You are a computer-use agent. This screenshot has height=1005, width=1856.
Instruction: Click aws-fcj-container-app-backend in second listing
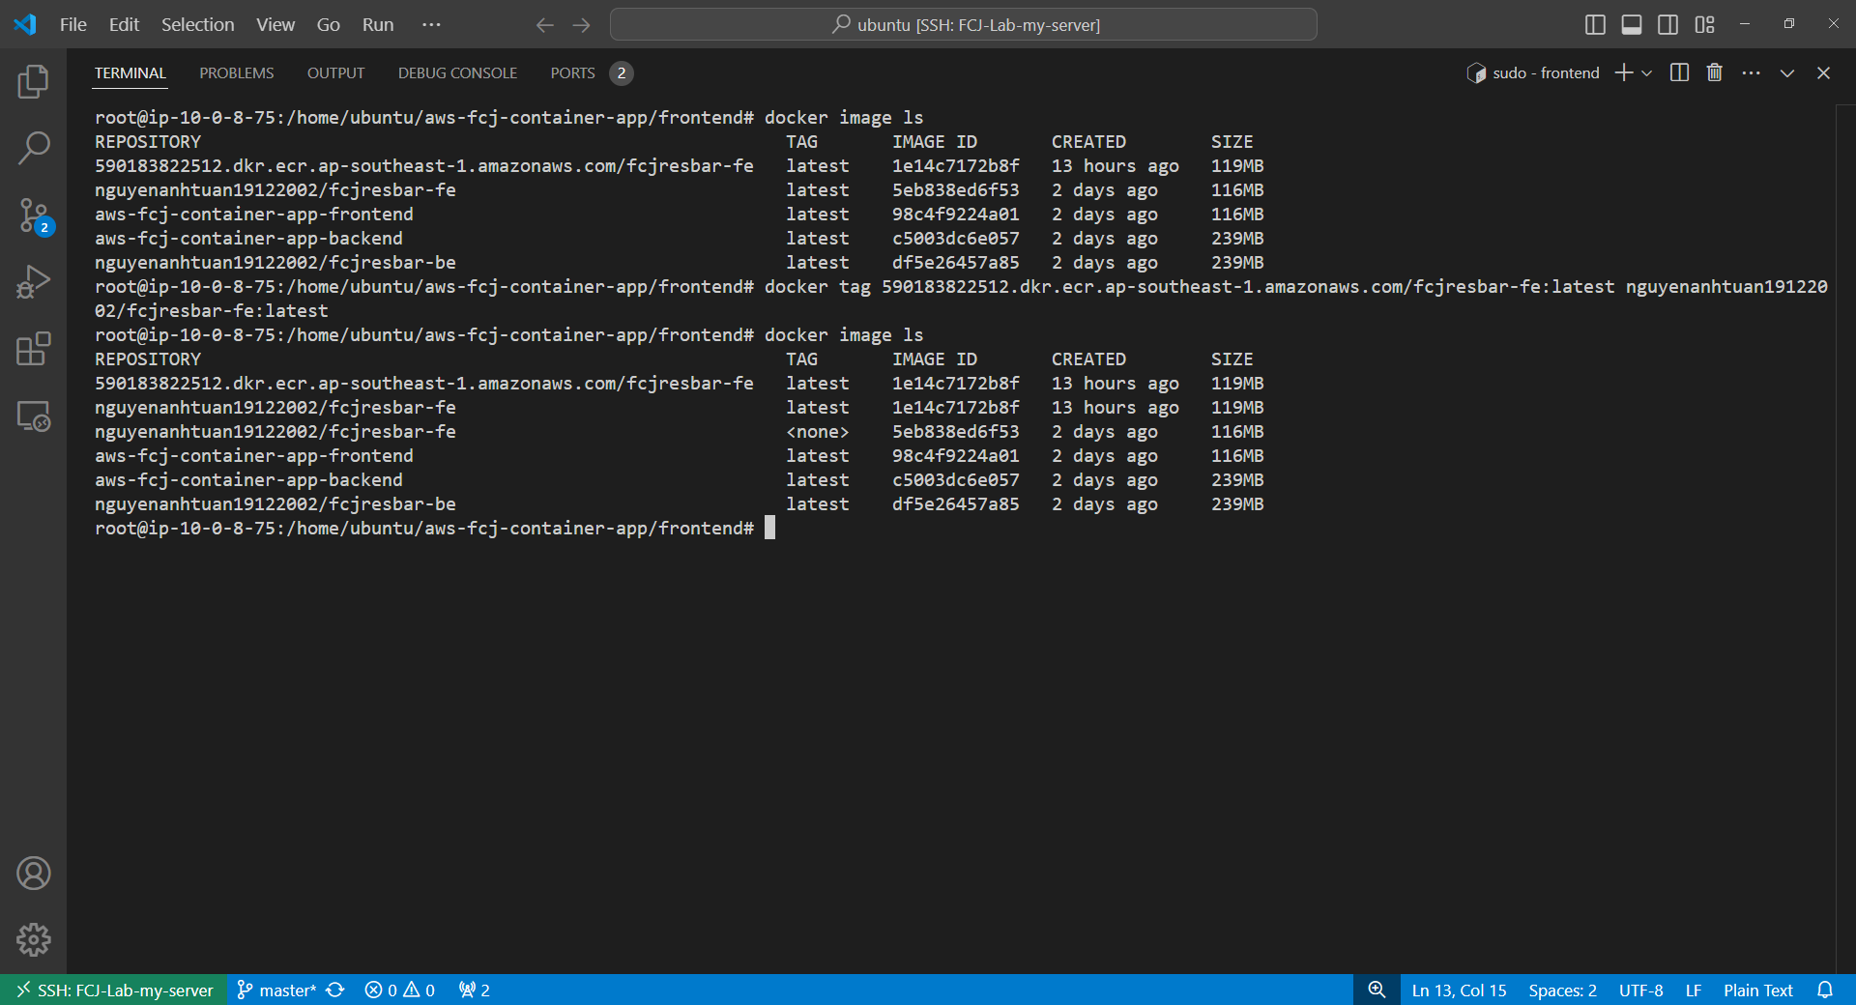click(248, 480)
